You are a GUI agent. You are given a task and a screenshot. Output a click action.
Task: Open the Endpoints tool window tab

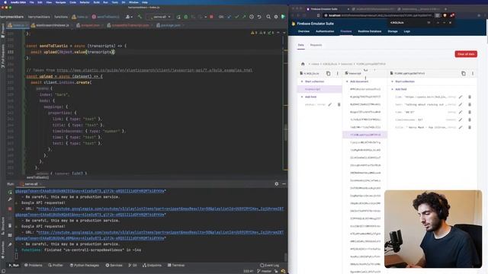point(152,266)
